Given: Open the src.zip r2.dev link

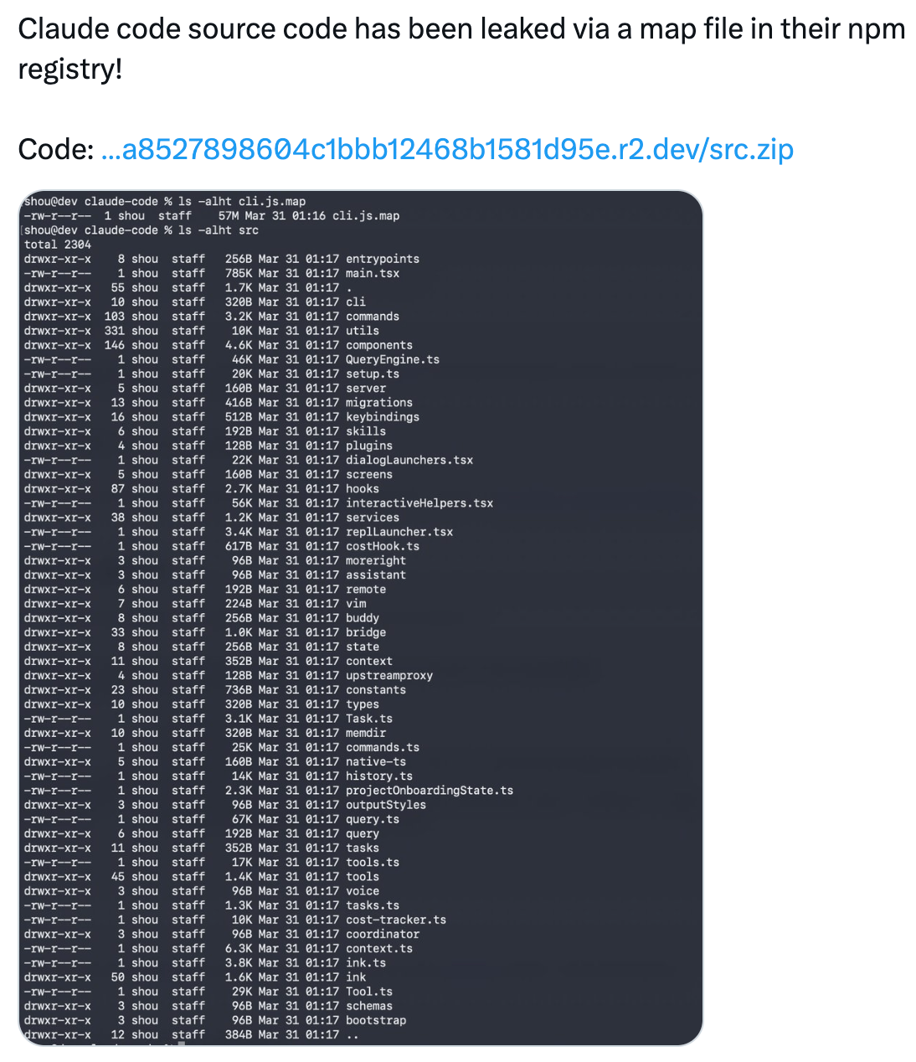Looking at the screenshot, I should point(446,149).
